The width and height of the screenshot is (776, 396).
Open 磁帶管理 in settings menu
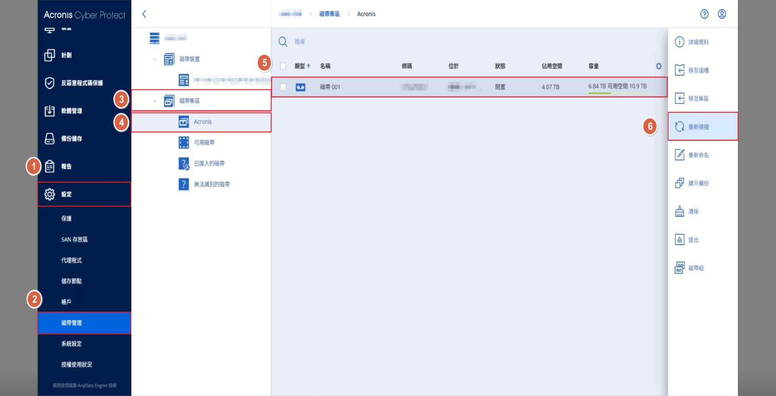point(84,323)
